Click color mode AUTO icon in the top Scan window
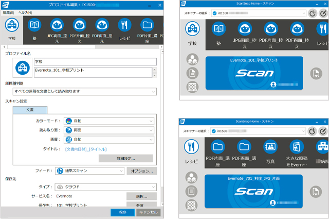Screen dimensions: 329x219 [192, 59]
